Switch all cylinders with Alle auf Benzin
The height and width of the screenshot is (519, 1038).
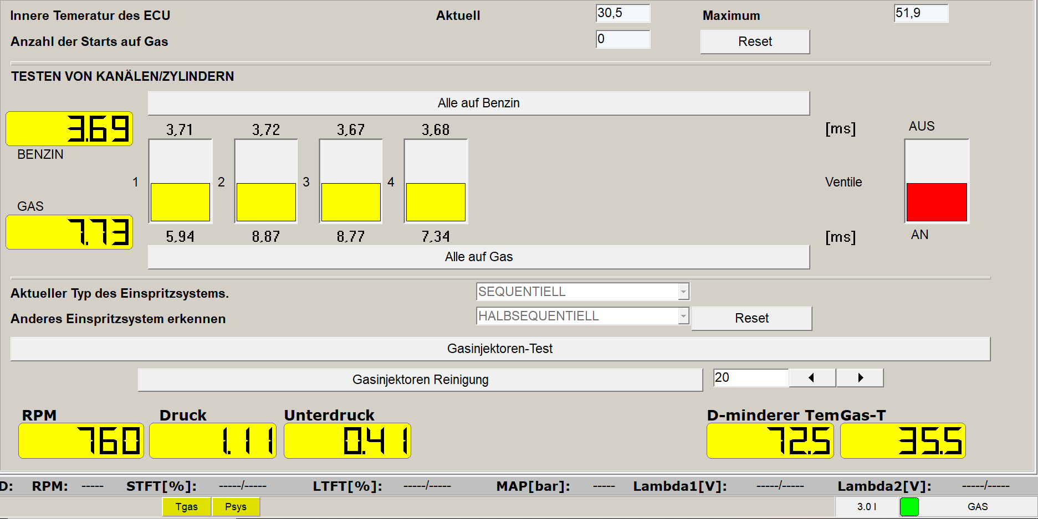coord(479,103)
